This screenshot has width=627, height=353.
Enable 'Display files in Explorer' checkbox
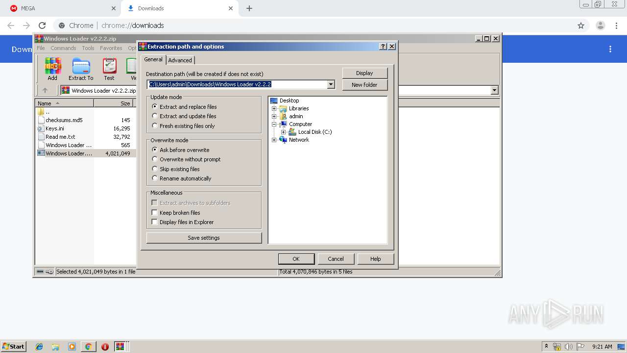tap(154, 222)
